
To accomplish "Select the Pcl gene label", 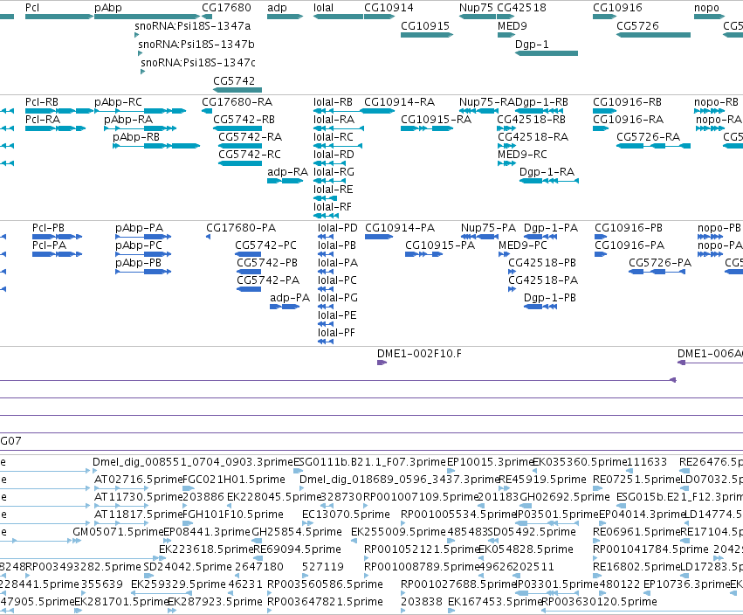I will [32, 8].
